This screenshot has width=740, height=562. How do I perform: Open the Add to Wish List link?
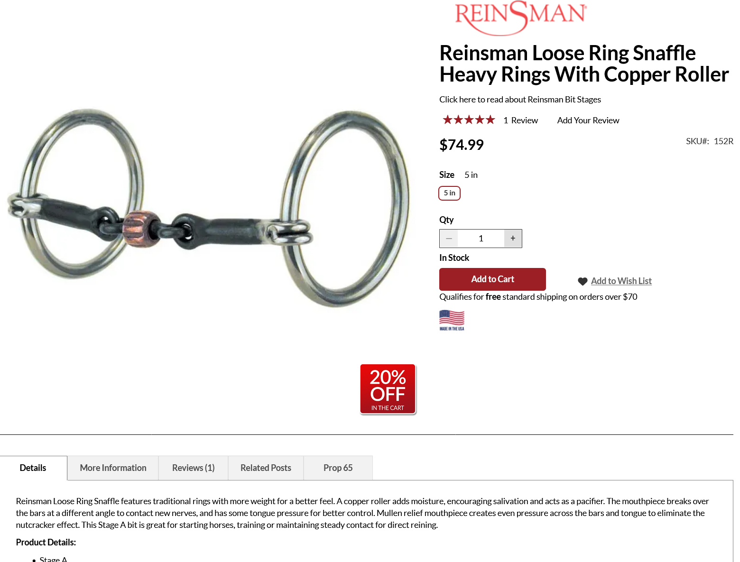click(621, 281)
